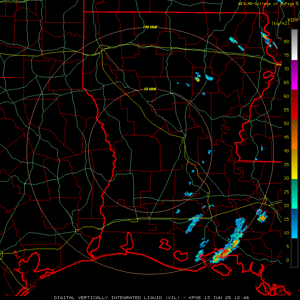Click the dark red segment of the color bar
This screenshot has height=300, width=300.
pos(295,105)
